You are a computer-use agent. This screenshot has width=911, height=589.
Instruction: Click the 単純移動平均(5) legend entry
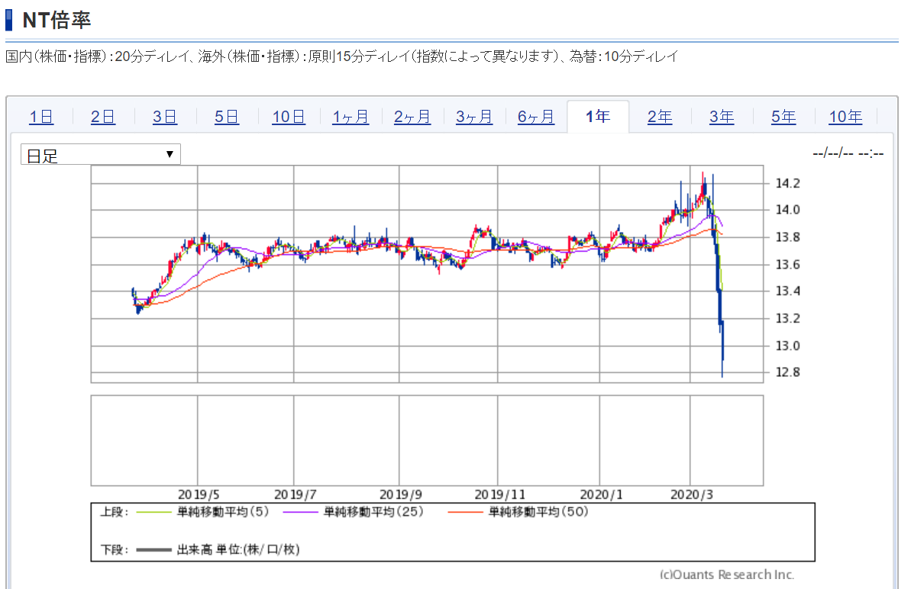pyautogui.click(x=223, y=512)
